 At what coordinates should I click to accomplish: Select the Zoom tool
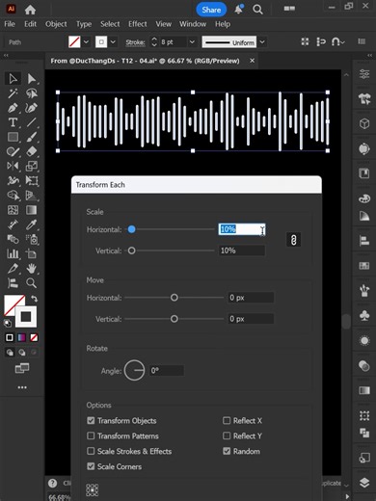click(x=31, y=283)
